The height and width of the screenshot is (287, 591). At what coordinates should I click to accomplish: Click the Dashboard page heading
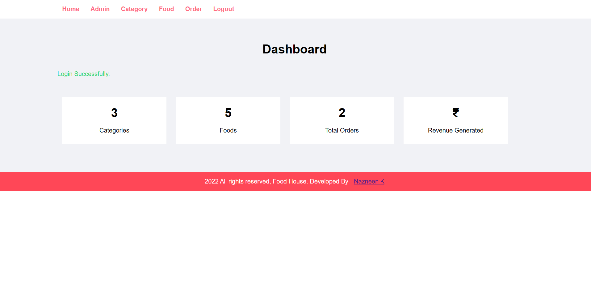tap(295, 49)
